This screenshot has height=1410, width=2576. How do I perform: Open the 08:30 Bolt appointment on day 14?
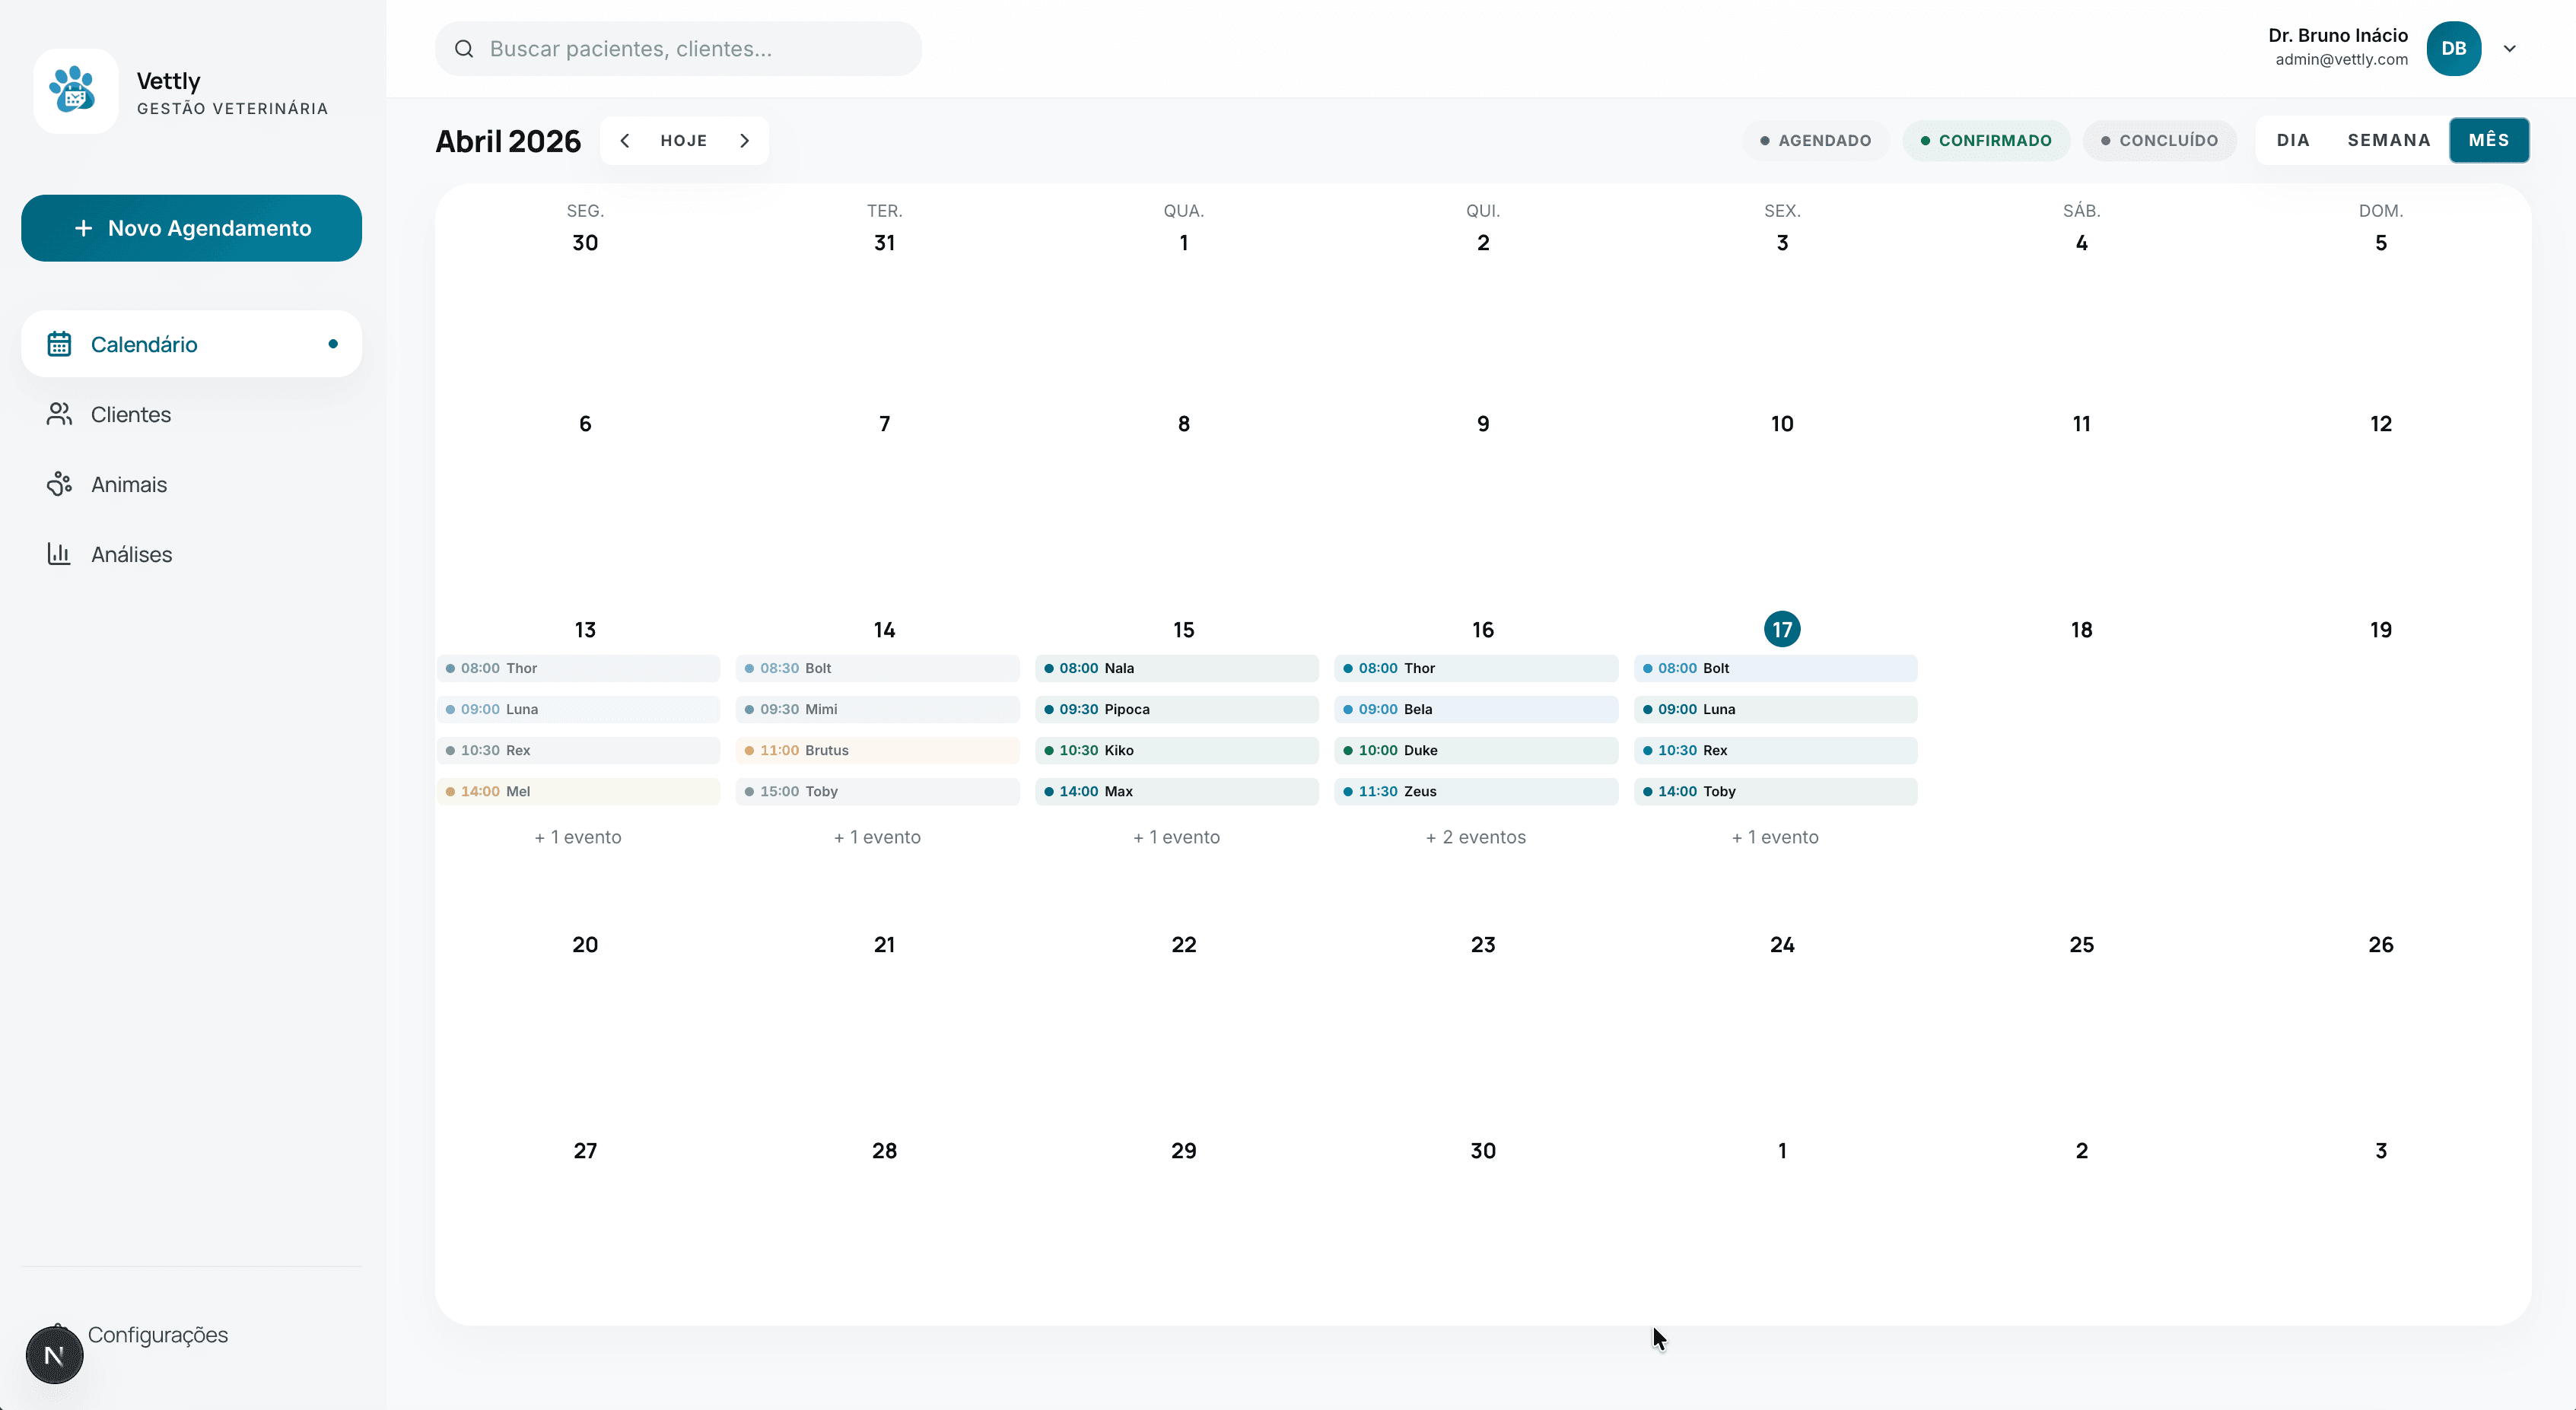(877, 668)
